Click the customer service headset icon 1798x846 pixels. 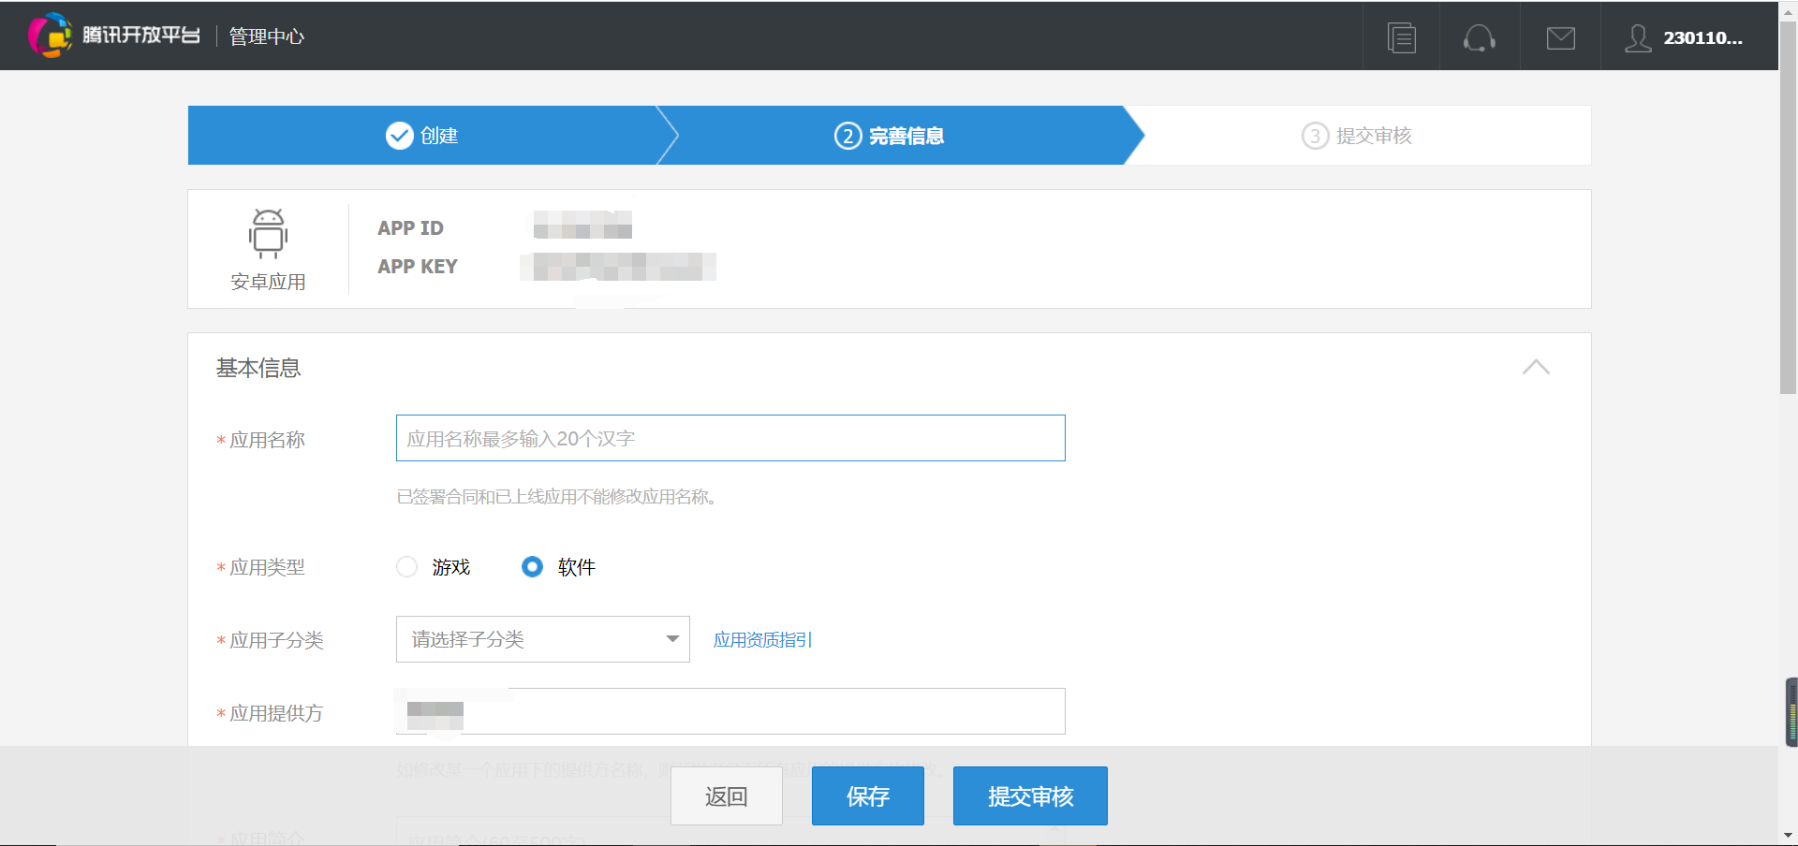(1480, 38)
